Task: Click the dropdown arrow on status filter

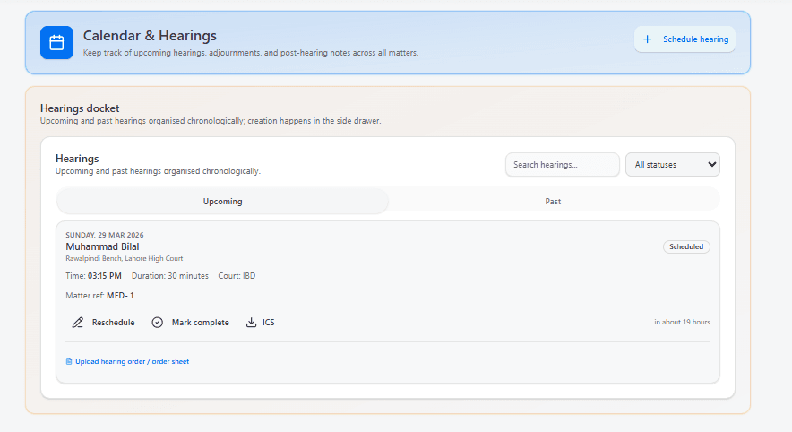Action: click(712, 165)
